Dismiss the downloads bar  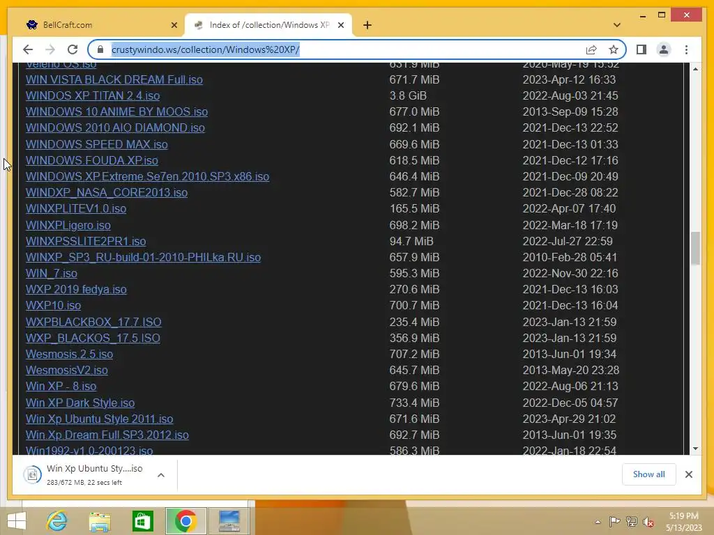(x=689, y=474)
